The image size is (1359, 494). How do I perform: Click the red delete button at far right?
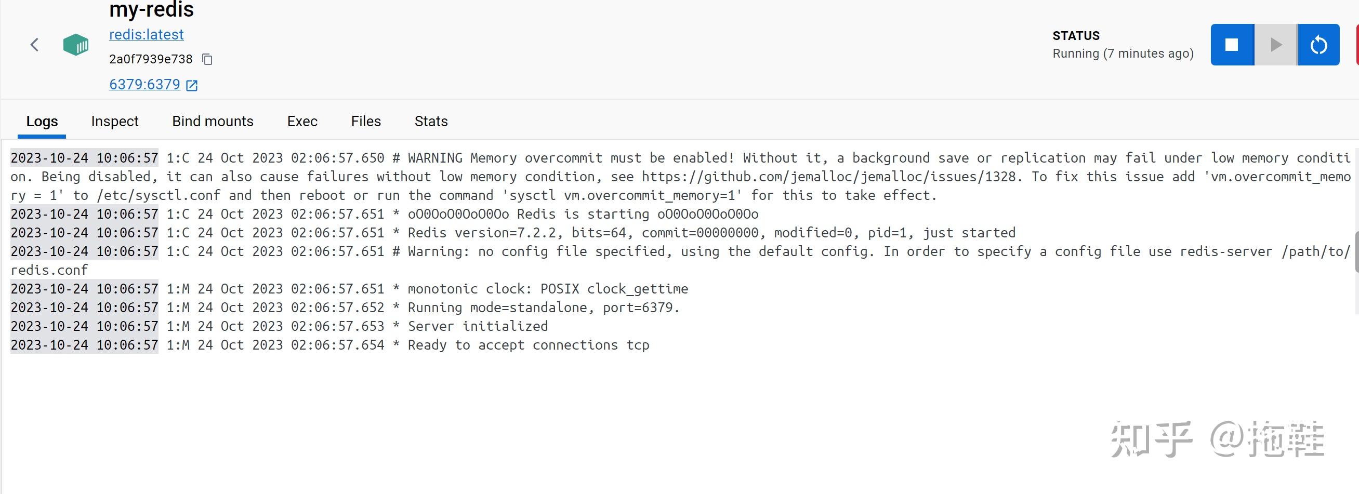pyautogui.click(x=1357, y=45)
